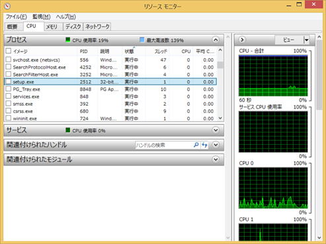Check the SearchFilterHost.exe checkbox
This screenshot has width=326, height=244.
coord(9,74)
